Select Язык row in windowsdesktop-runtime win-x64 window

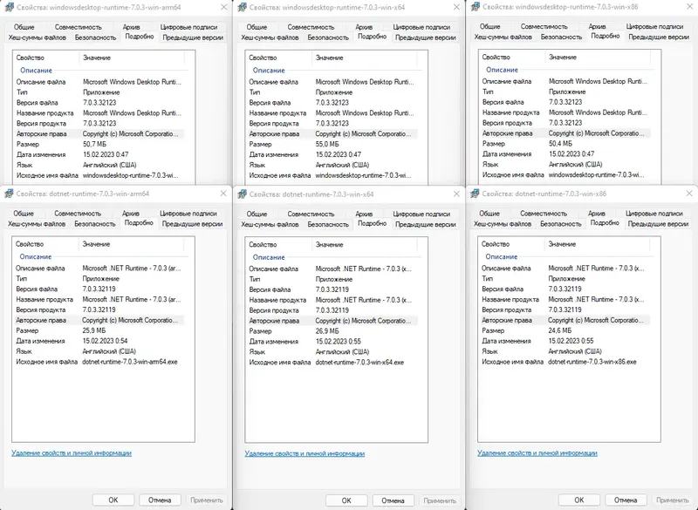332,165
